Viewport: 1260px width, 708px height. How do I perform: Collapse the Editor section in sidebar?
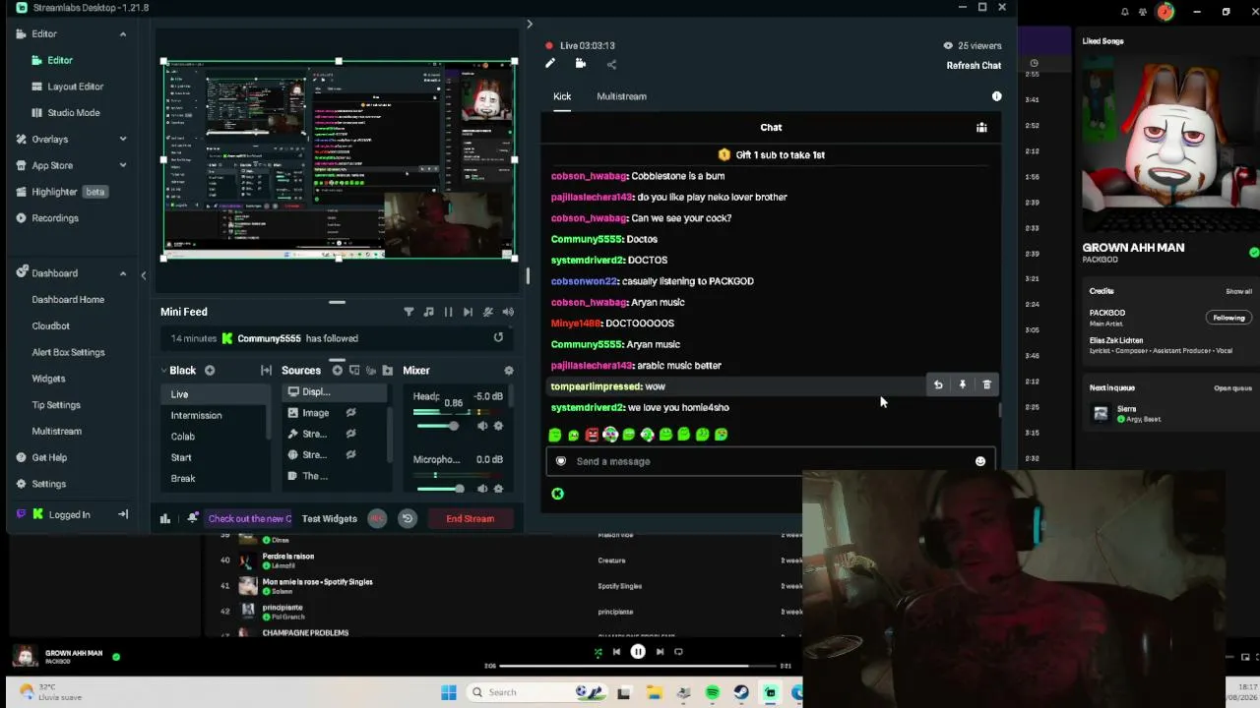tap(123, 34)
